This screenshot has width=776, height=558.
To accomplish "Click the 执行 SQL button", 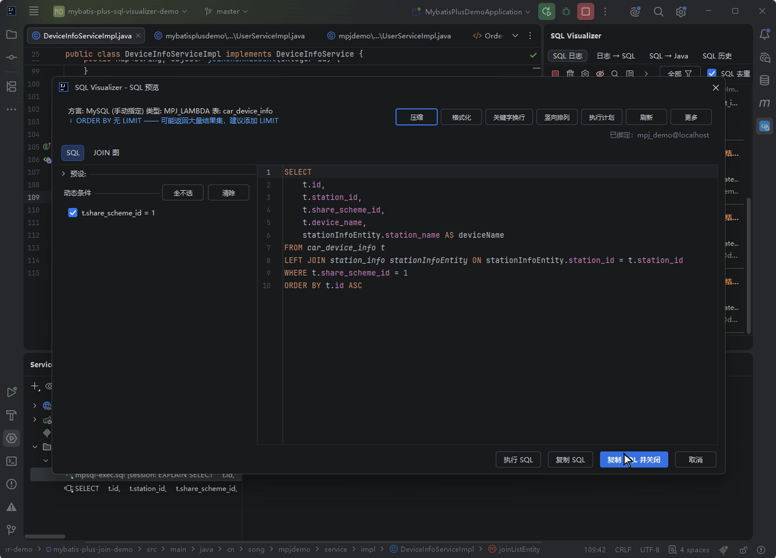I will (x=518, y=460).
